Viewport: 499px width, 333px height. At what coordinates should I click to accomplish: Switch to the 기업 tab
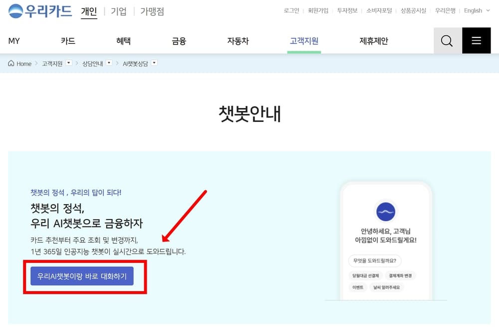tap(119, 12)
